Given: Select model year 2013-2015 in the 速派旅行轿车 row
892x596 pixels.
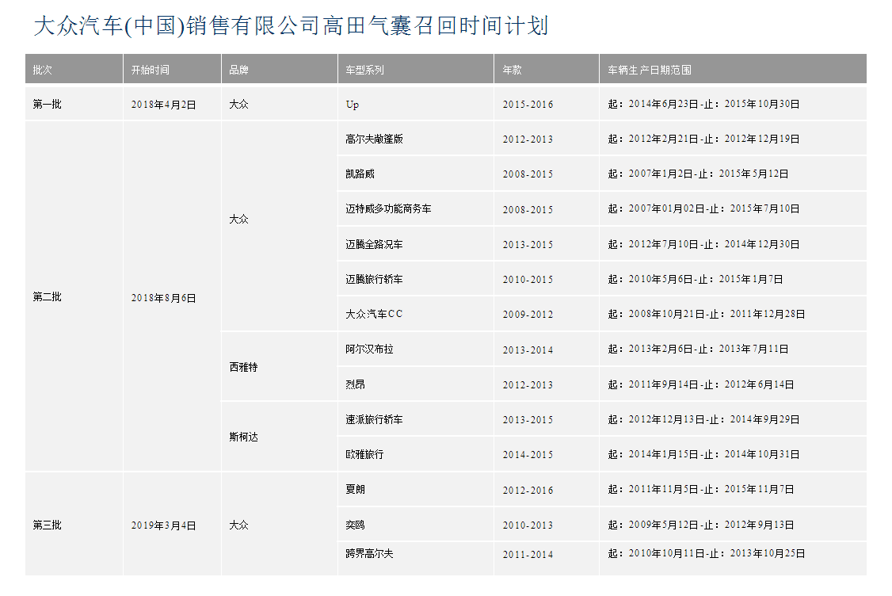Looking at the screenshot, I should [x=528, y=420].
